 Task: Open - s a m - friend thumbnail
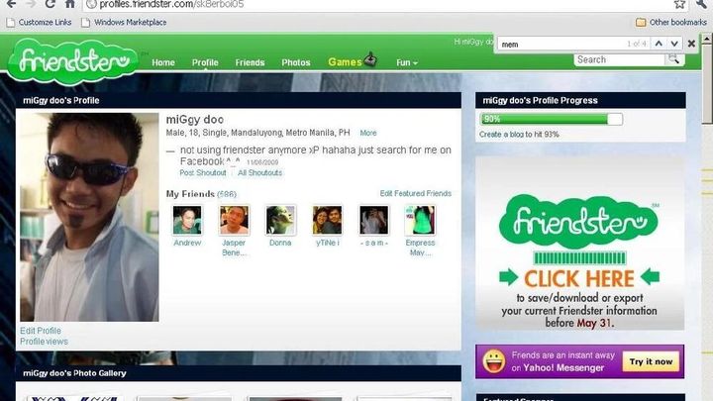[x=373, y=220]
